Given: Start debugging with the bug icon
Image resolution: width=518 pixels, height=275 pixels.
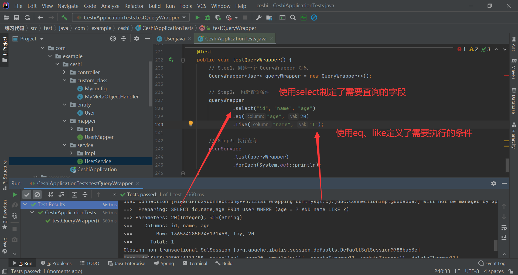Looking at the screenshot, I should pos(208,18).
